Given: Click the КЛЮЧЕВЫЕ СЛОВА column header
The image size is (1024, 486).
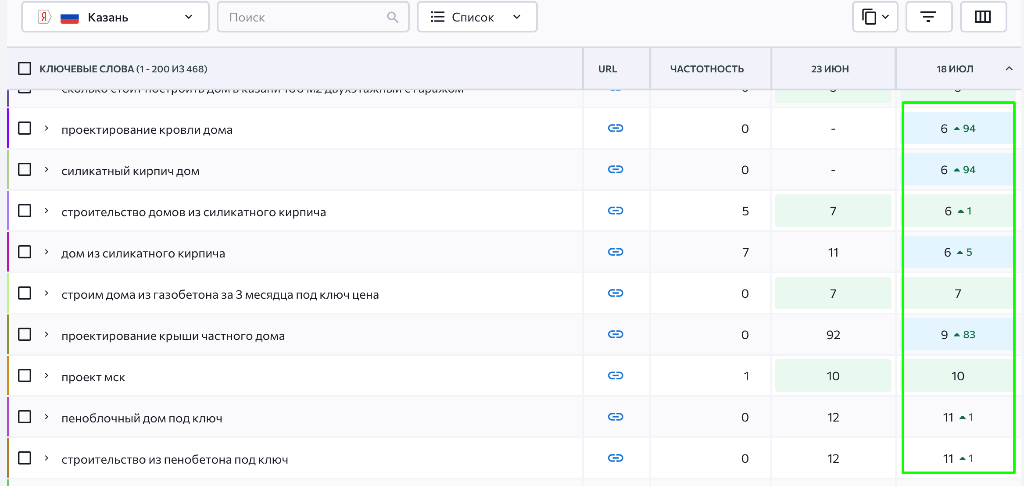Looking at the screenshot, I should (123, 69).
